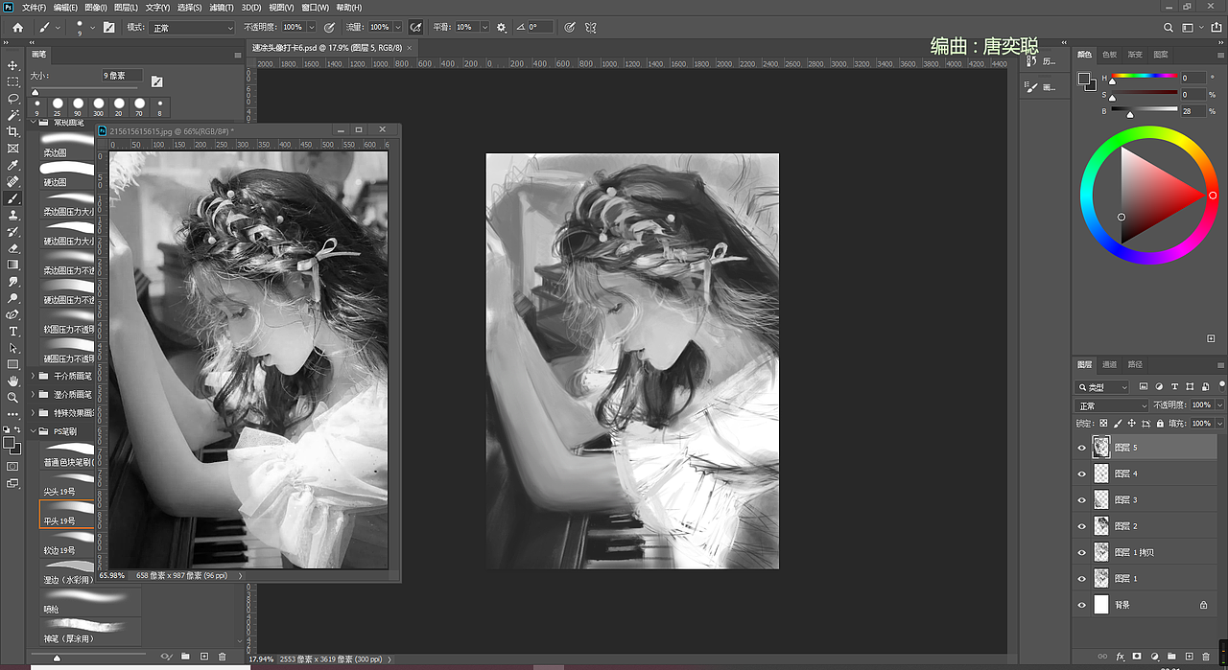The height and width of the screenshot is (670, 1228).
Task: Open 文件(F) menu
Action: [33, 7]
